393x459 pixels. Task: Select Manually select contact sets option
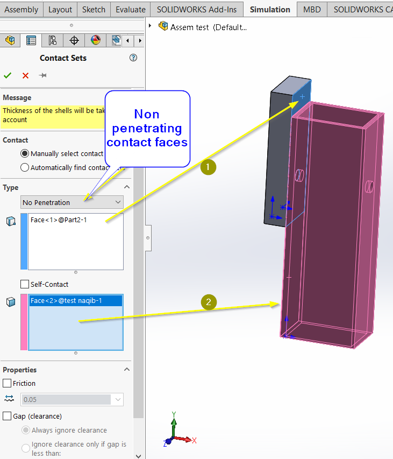tap(25, 153)
